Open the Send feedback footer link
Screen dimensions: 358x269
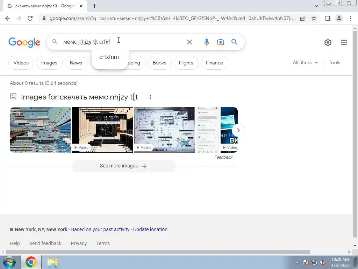(x=45, y=243)
